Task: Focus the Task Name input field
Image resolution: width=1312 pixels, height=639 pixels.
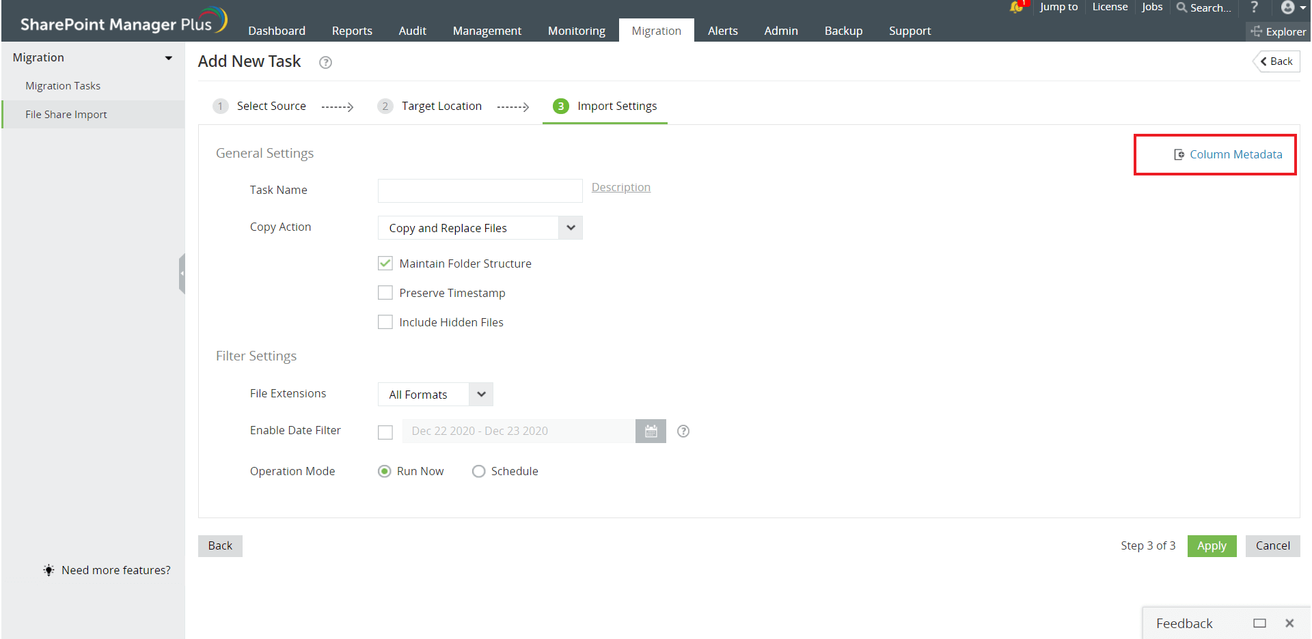Action: pyautogui.click(x=480, y=190)
